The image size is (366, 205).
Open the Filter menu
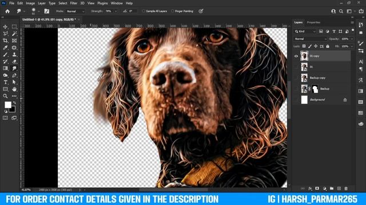(x=74, y=3)
